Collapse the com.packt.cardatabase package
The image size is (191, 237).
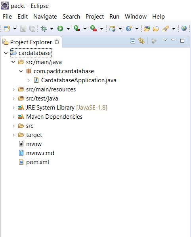(x=21, y=71)
